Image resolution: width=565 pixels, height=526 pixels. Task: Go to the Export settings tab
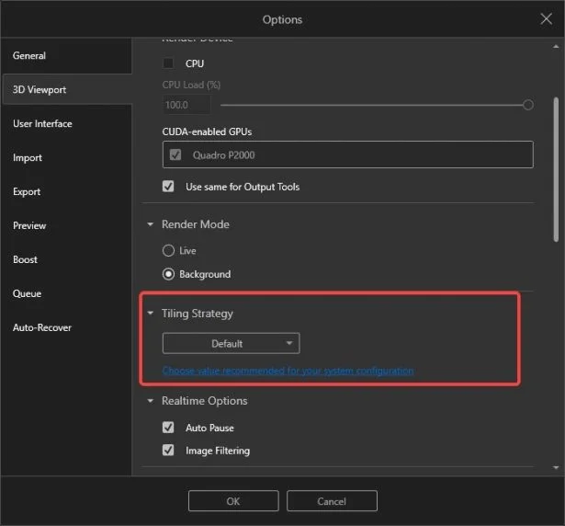27,192
